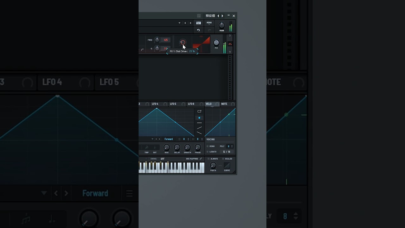
Task: Click the VELO mod source circle
Action: click(x=217, y=104)
